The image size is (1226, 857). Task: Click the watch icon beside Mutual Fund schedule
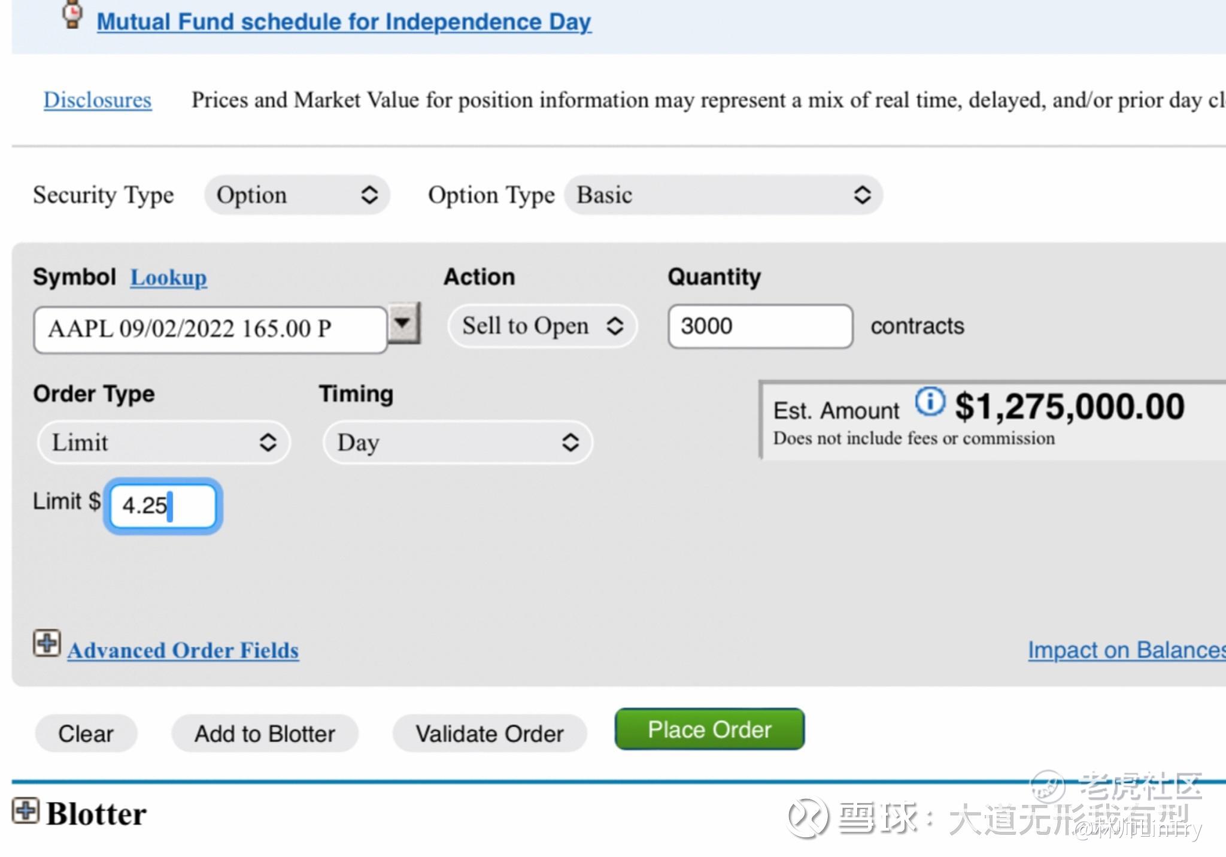tap(73, 14)
